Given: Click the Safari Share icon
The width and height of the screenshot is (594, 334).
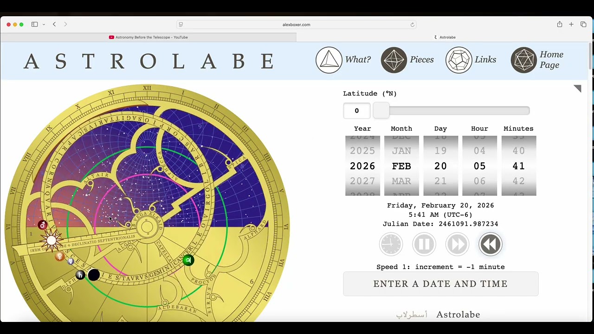Looking at the screenshot, I should point(560,25).
